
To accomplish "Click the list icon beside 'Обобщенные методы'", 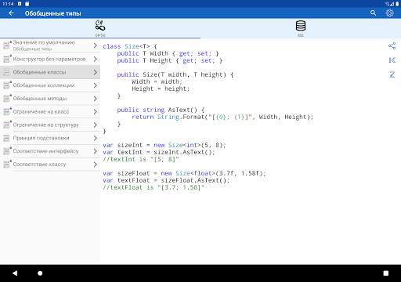I will [6, 99].
